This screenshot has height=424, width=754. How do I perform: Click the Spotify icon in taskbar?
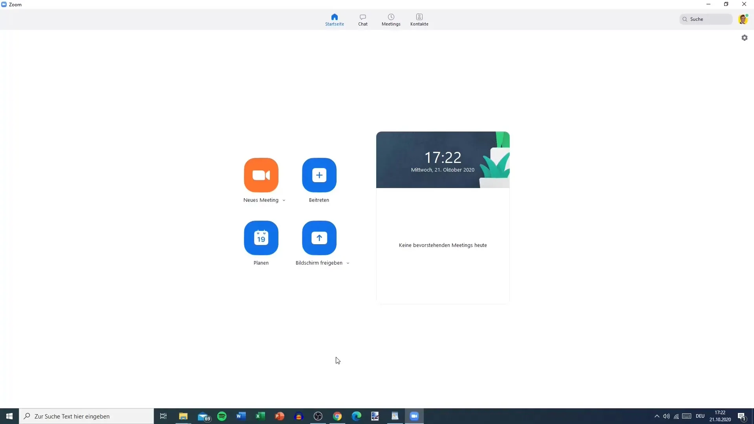[x=221, y=416]
